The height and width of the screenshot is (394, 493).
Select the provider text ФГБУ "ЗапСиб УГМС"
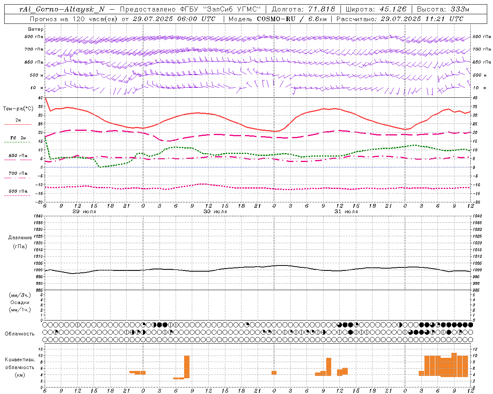point(221,10)
